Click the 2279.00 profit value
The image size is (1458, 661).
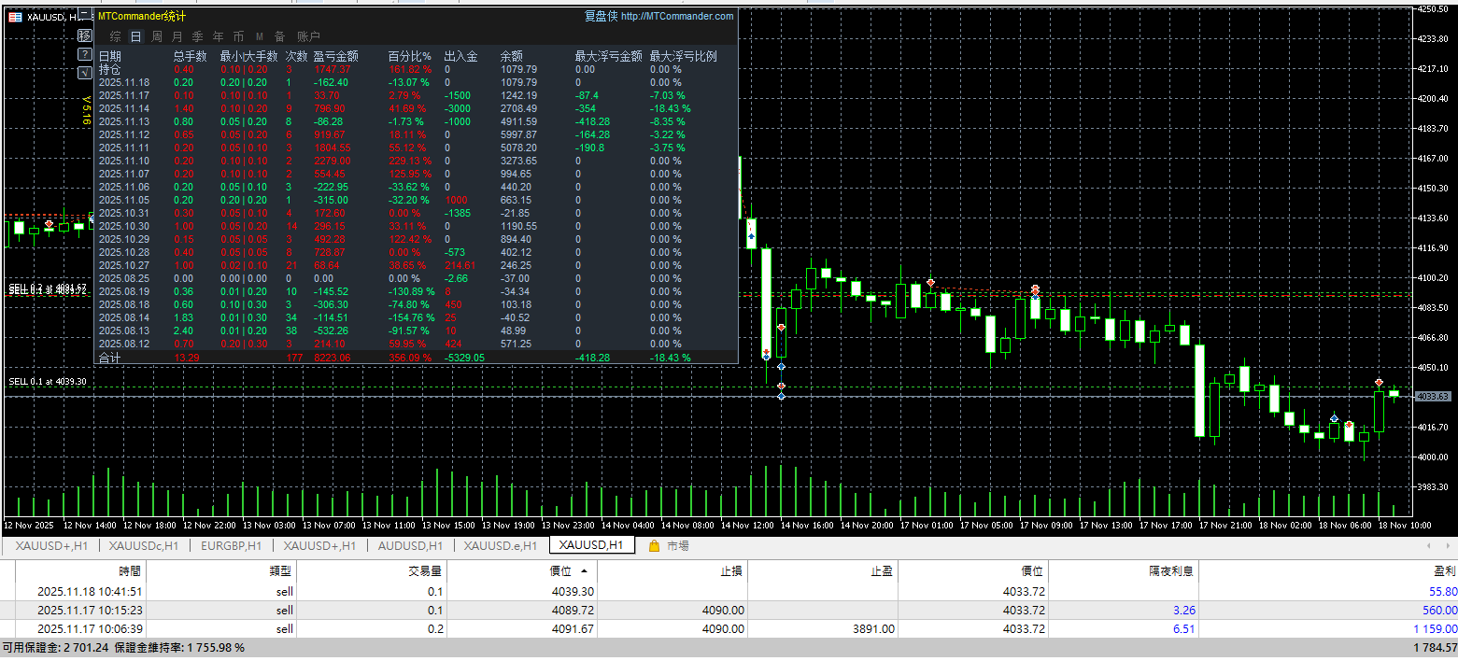(x=333, y=161)
